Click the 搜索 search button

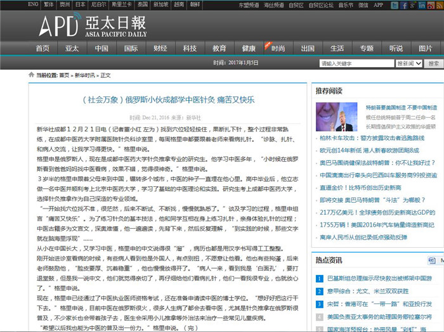tap(433, 63)
